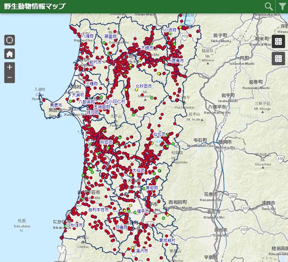
Task: Click the find my location button
Action: [x=10, y=40]
